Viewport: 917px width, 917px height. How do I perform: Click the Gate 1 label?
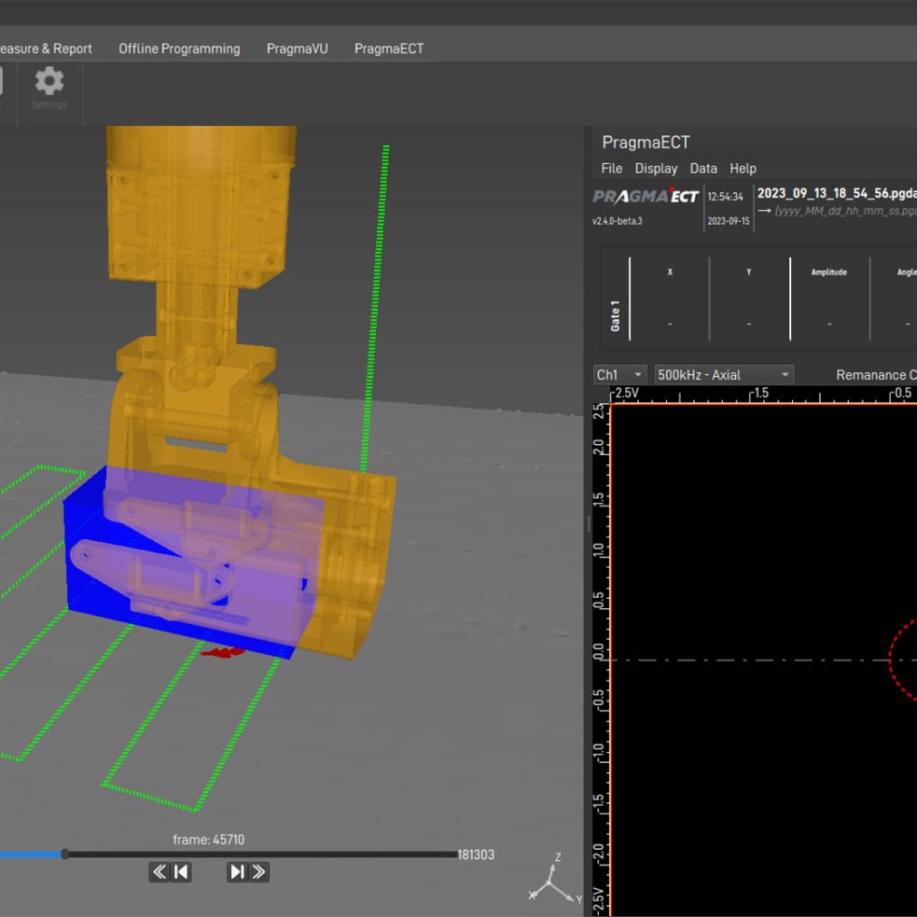[616, 315]
